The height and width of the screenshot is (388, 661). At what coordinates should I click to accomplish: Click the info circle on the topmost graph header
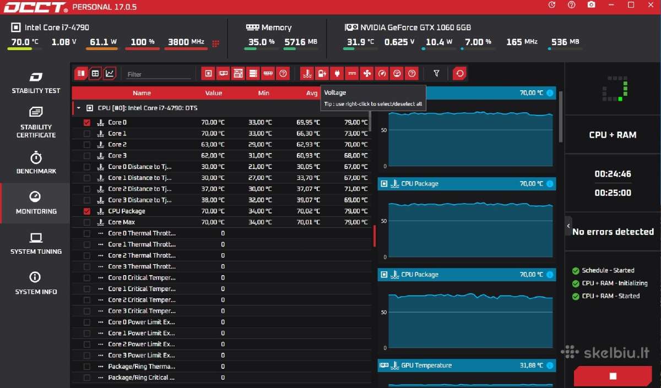point(549,93)
